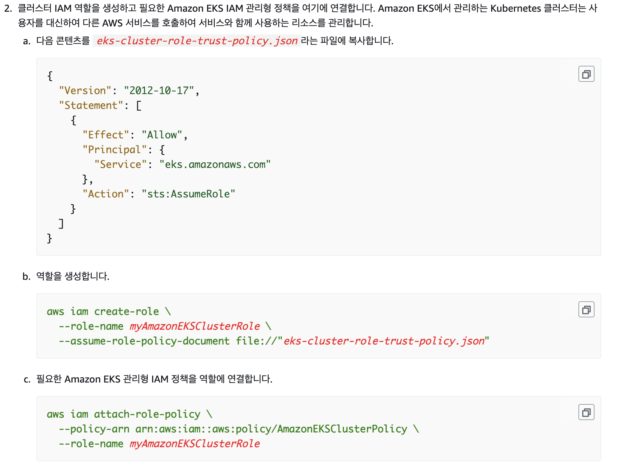
Task: Click the step c instruction about the 관리형 IAM 정책
Action: click(x=154, y=379)
